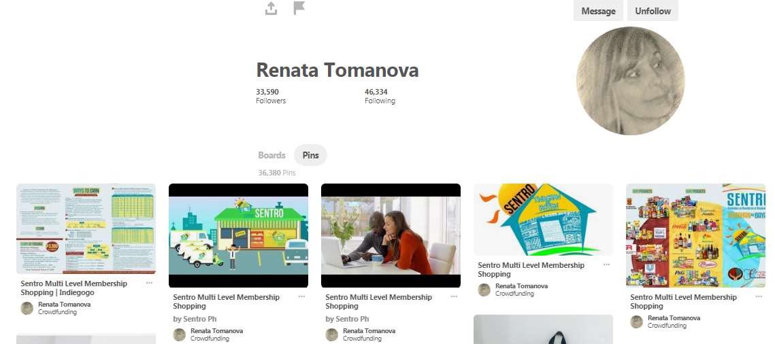Click the report flag icon

coord(299,8)
